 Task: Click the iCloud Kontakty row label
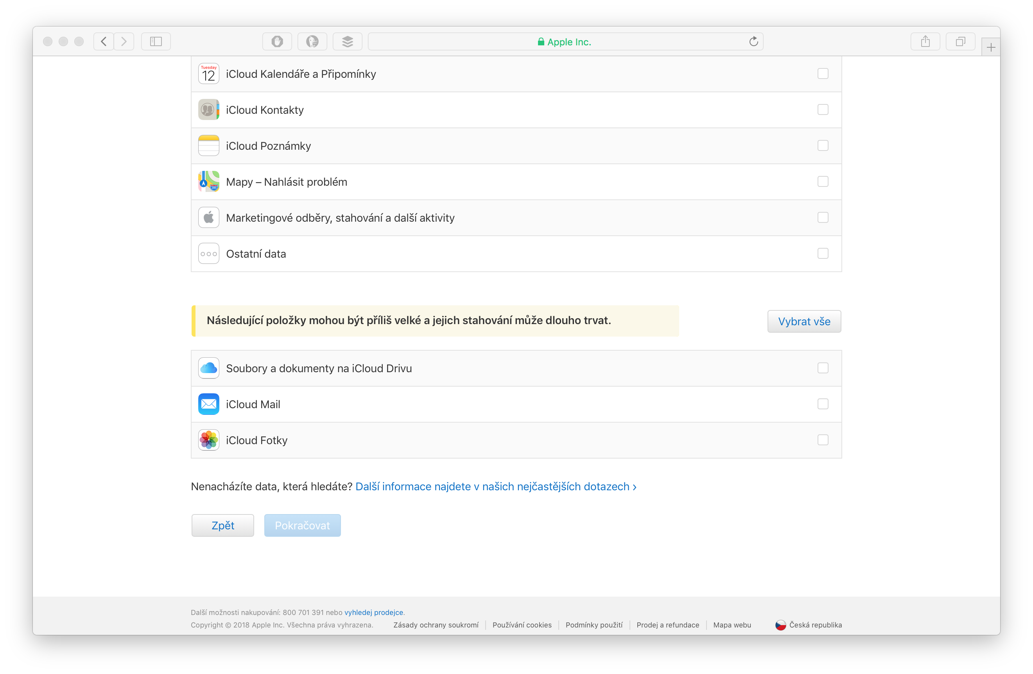(x=265, y=110)
